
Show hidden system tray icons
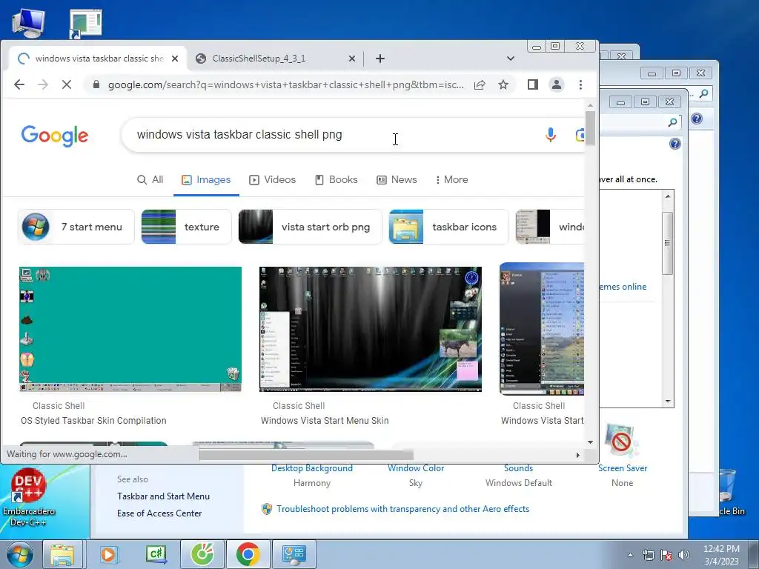(630, 555)
